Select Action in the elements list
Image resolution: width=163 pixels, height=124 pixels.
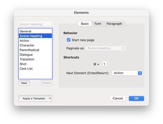[24, 41]
